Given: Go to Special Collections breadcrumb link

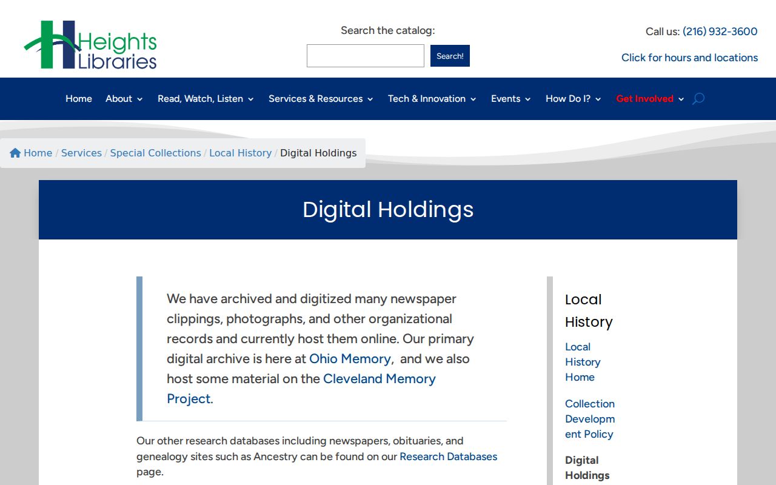Looking at the screenshot, I should pos(155,153).
